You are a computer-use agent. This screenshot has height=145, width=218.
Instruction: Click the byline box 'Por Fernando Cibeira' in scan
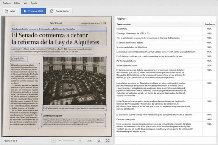[x=19, y=59]
